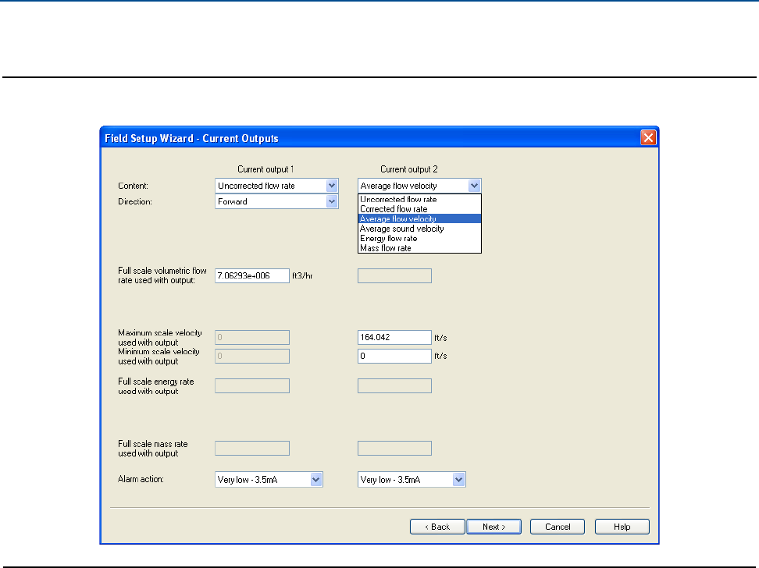The width and height of the screenshot is (759, 568).
Task: Open Current output 1 Direction dropdown
Action: click(331, 201)
